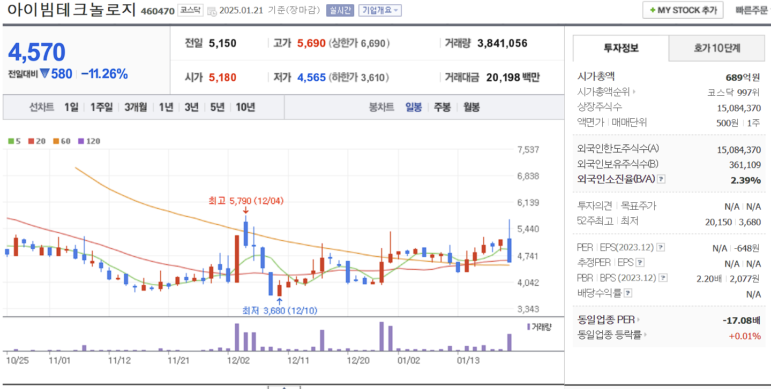Click the calendar icon beside 2025.01.21

[212, 10]
